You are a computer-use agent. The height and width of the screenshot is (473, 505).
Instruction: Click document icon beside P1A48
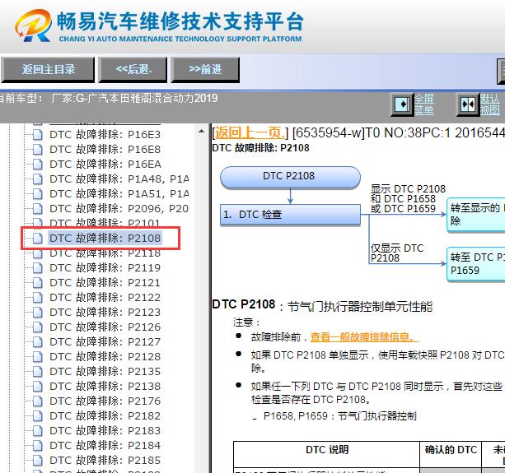pyautogui.click(x=38, y=179)
